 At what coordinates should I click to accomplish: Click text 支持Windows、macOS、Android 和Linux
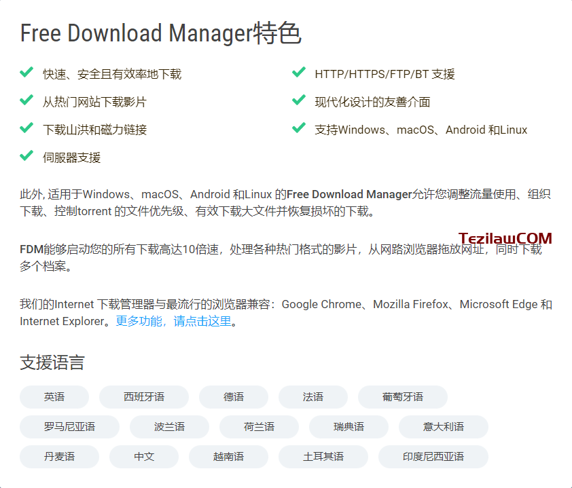tap(421, 130)
